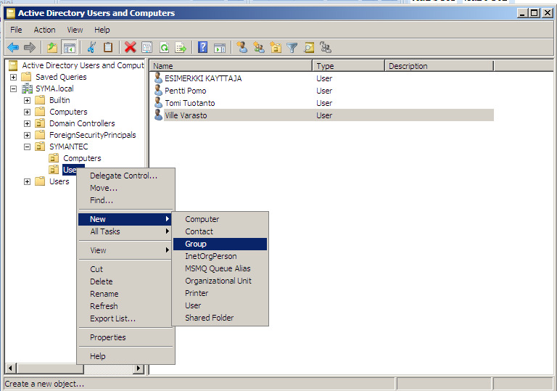Create new organizational unit via toolbar icon
The height and width of the screenshot is (391, 557).
point(276,47)
